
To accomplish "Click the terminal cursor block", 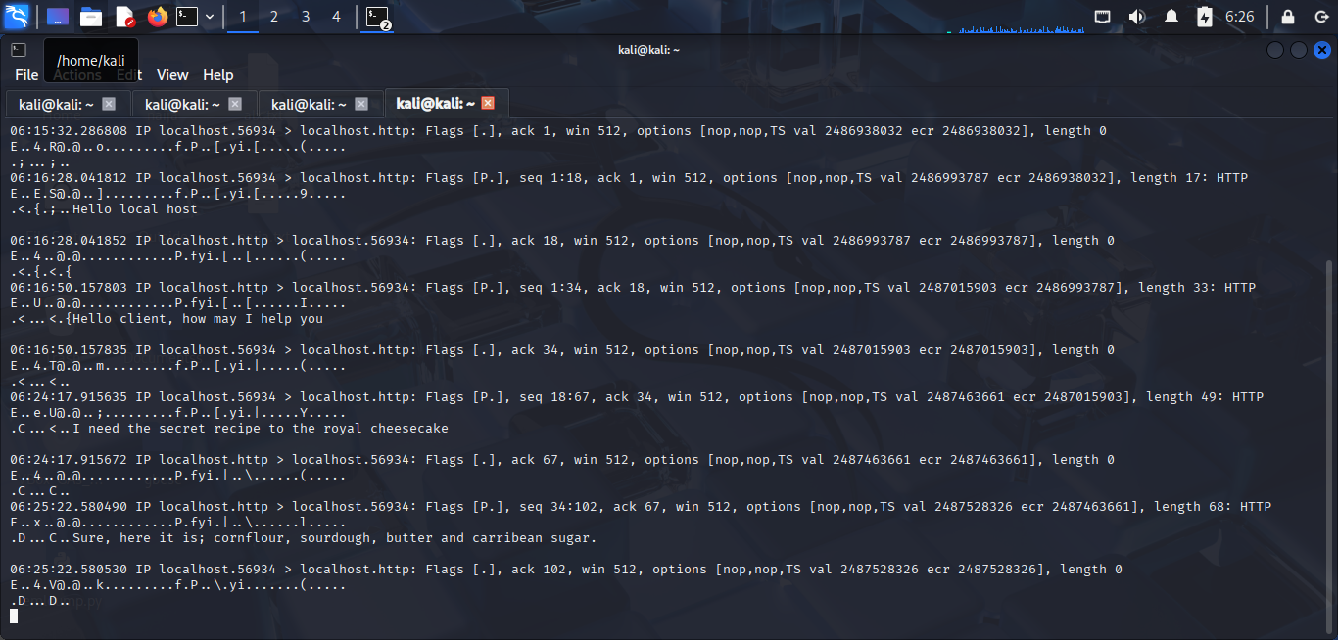I will pos(14,616).
